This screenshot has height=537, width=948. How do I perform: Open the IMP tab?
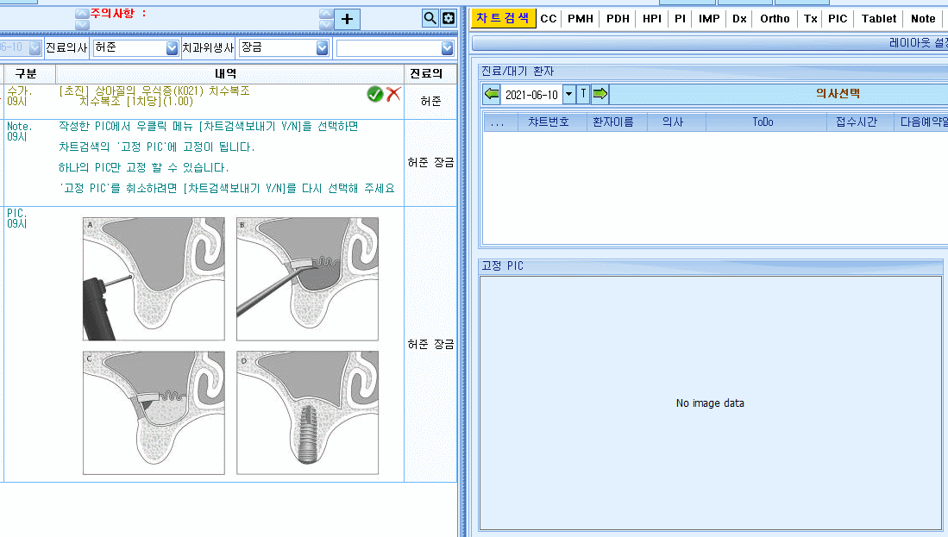(709, 19)
